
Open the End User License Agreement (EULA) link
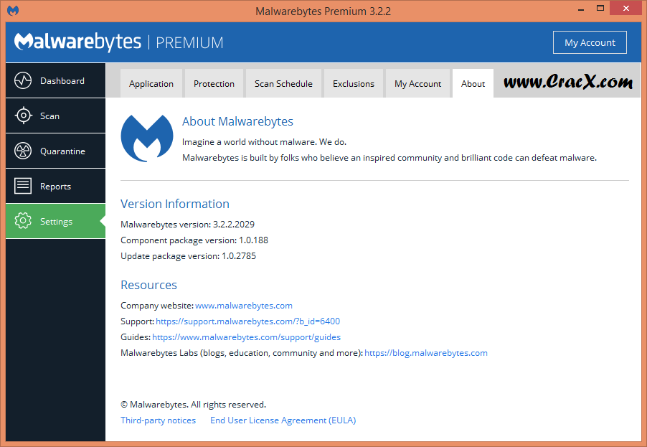pyautogui.click(x=283, y=420)
